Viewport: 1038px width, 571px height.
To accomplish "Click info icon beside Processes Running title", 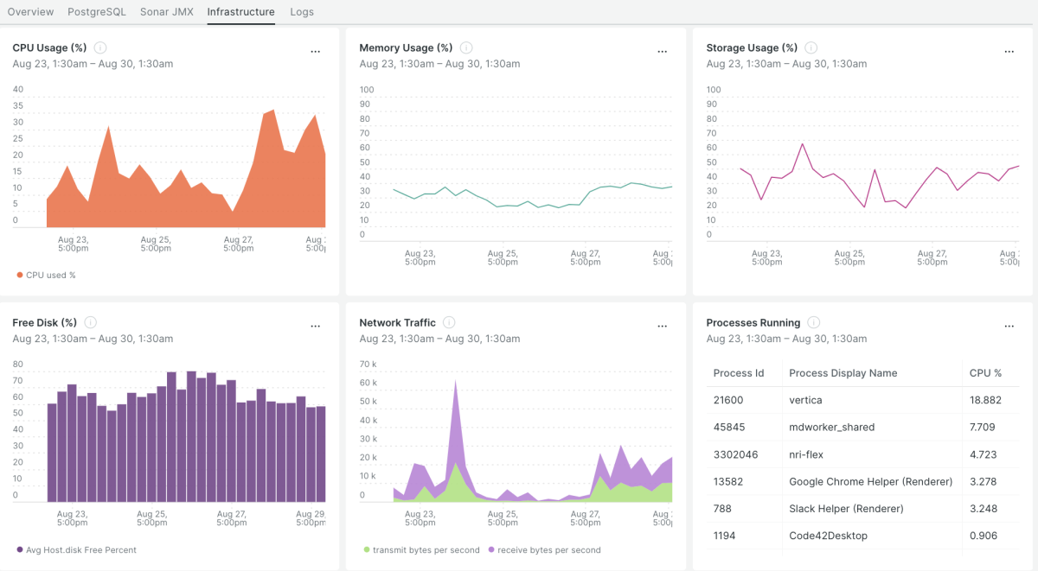I will (x=814, y=322).
